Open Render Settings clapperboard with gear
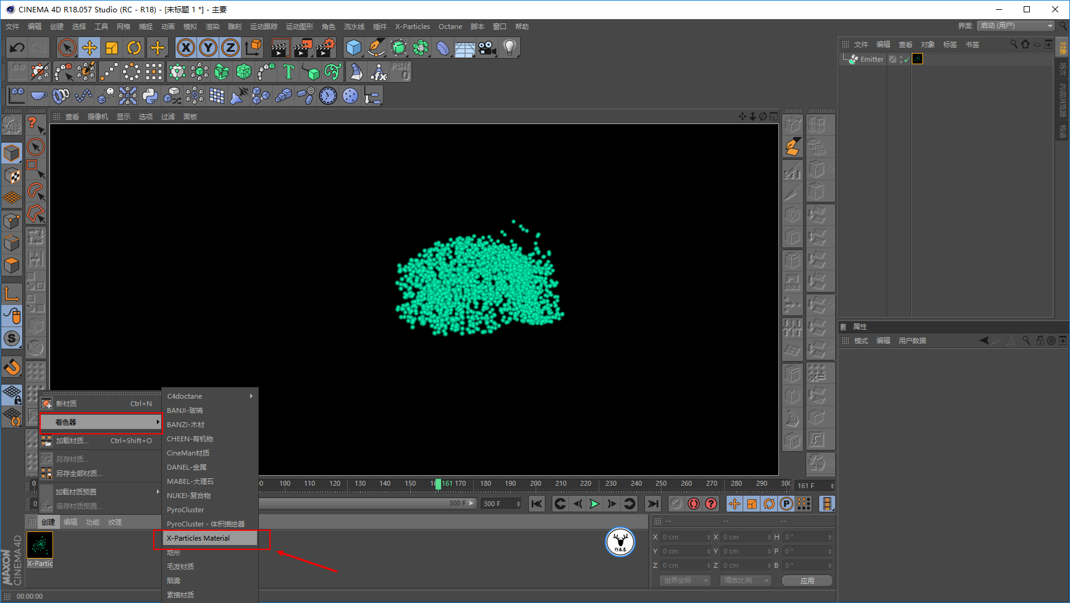Image resolution: width=1070 pixels, height=603 pixels. (325, 48)
